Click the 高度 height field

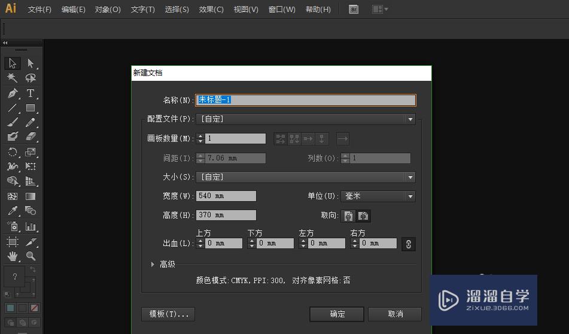(x=226, y=215)
